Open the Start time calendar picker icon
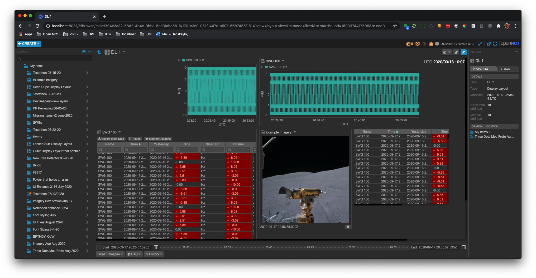 pos(156,247)
